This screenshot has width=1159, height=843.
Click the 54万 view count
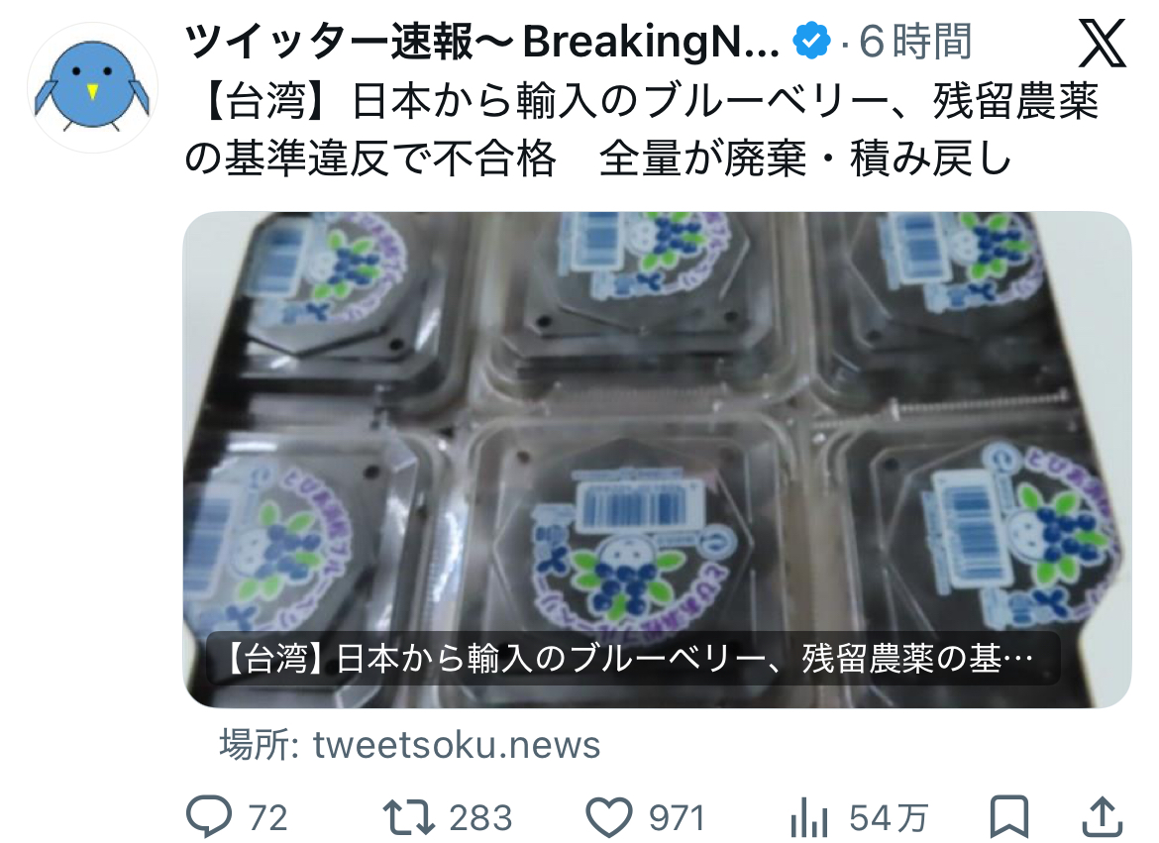pyautogui.click(x=889, y=818)
